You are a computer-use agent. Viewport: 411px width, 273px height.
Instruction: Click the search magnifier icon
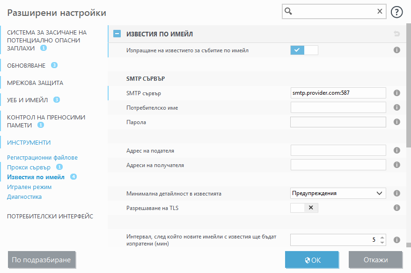[x=287, y=11]
